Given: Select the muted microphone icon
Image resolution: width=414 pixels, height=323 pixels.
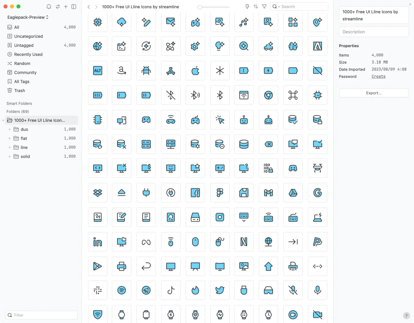Looking at the screenshot, I should pos(293,290).
